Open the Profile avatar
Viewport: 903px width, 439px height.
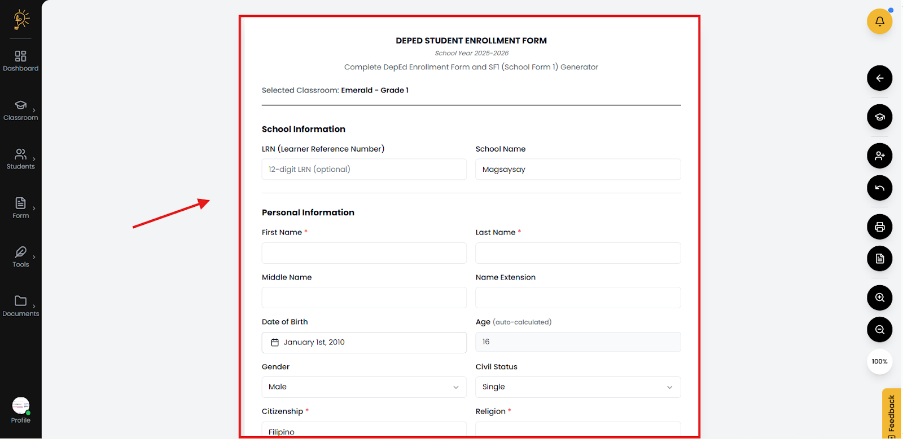(x=21, y=406)
